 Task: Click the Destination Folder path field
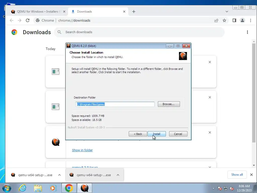click(115, 104)
